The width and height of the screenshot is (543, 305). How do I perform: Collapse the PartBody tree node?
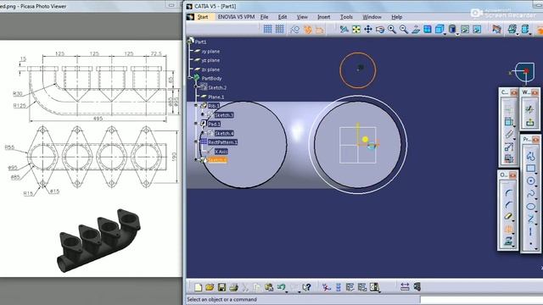click(190, 78)
